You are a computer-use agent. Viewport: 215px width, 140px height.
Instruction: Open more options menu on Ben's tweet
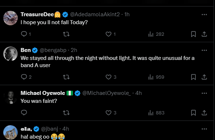204,50
